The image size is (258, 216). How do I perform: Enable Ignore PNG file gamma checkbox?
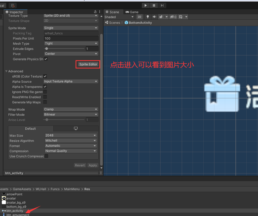45,92
